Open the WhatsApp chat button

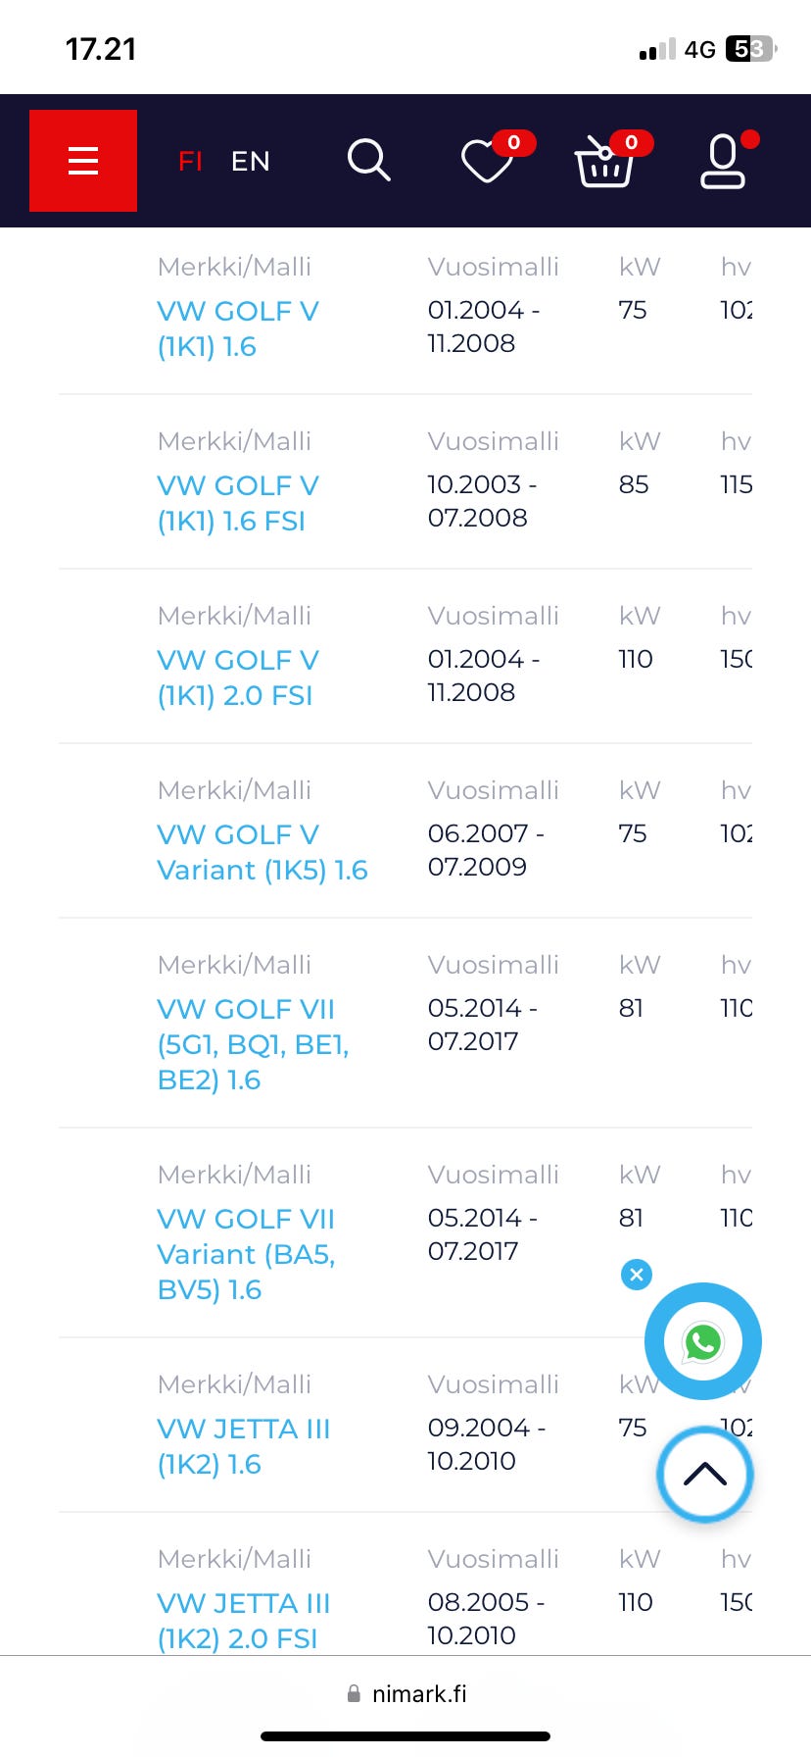[703, 1341]
